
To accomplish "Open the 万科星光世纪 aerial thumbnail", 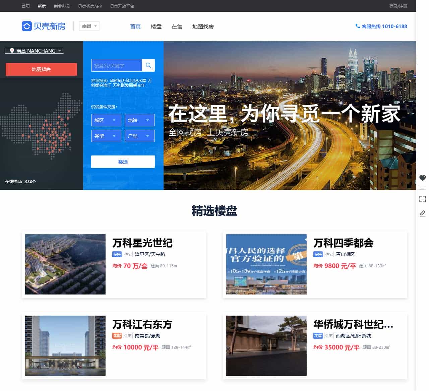I will click(x=65, y=264).
